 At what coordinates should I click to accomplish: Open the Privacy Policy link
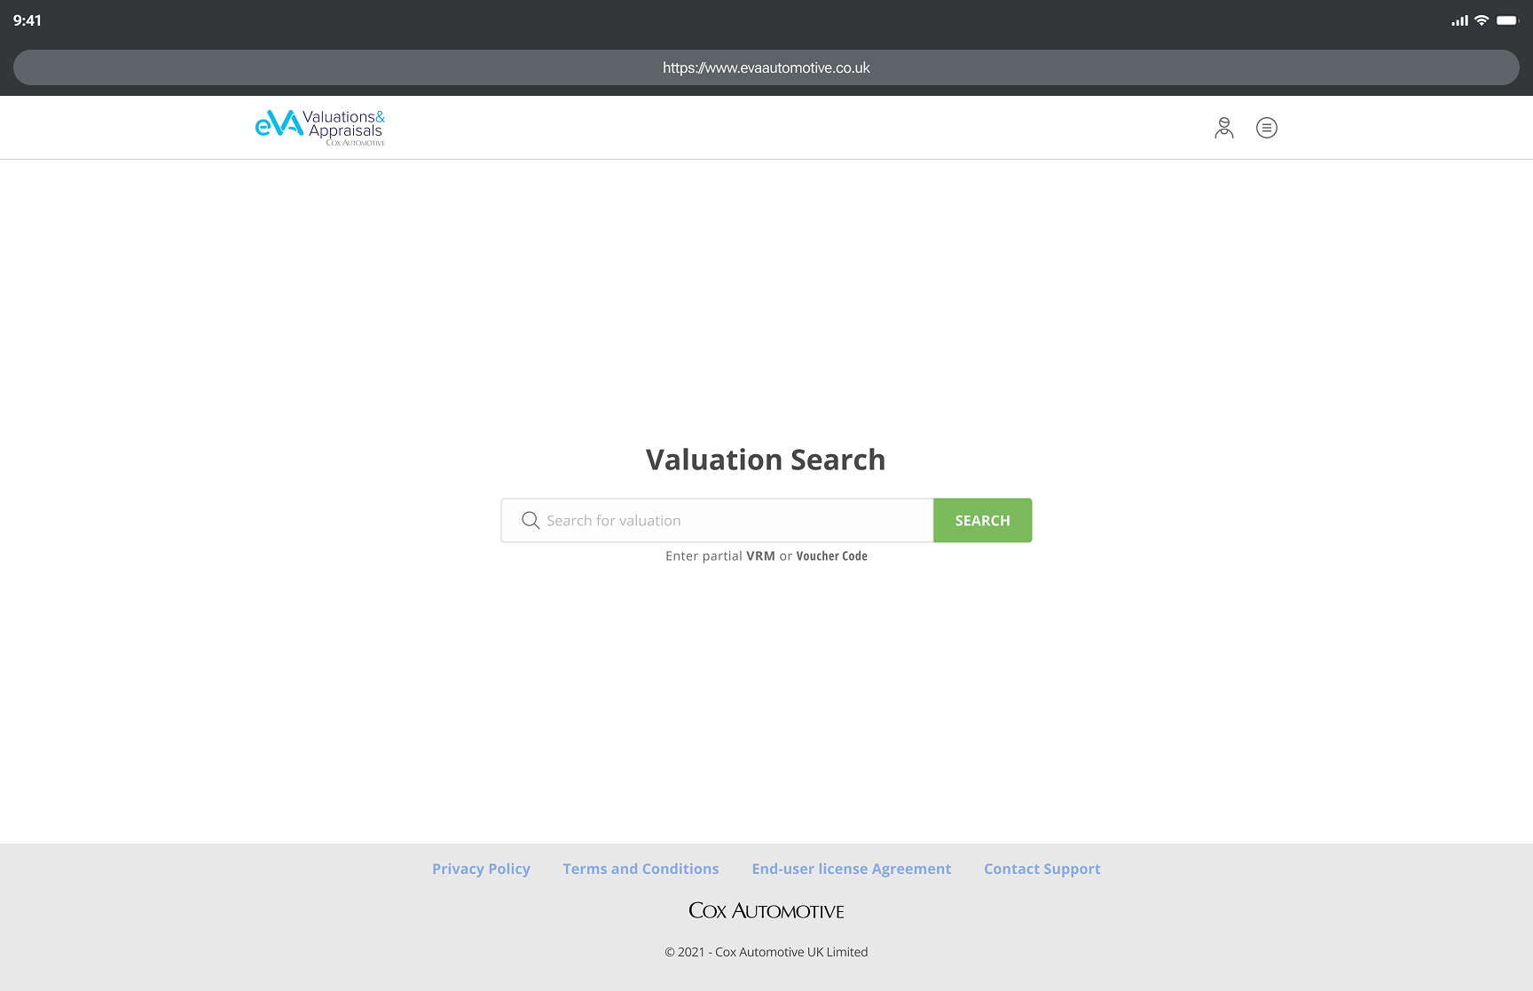[481, 869]
